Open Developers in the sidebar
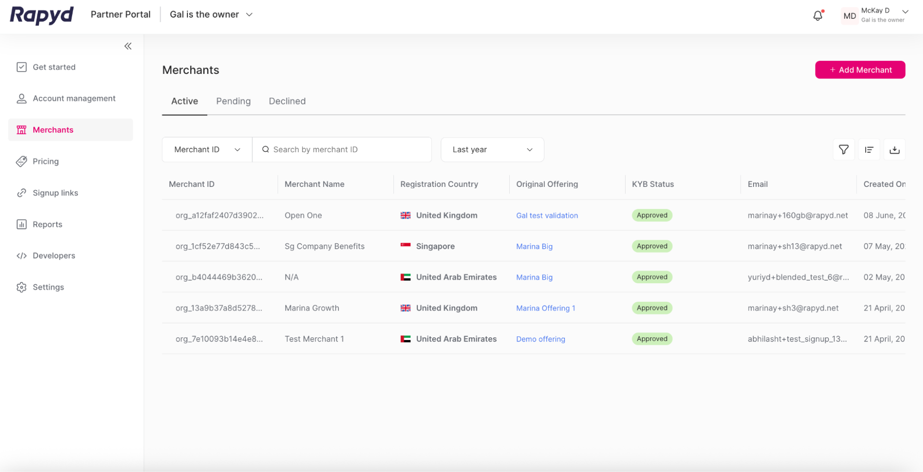This screenshot has height=472, width=923. point(54,256)
